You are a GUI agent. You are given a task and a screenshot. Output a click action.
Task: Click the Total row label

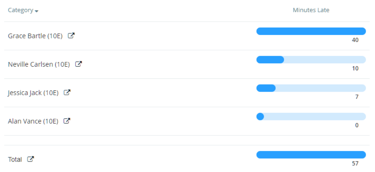[x=15, y=159]
